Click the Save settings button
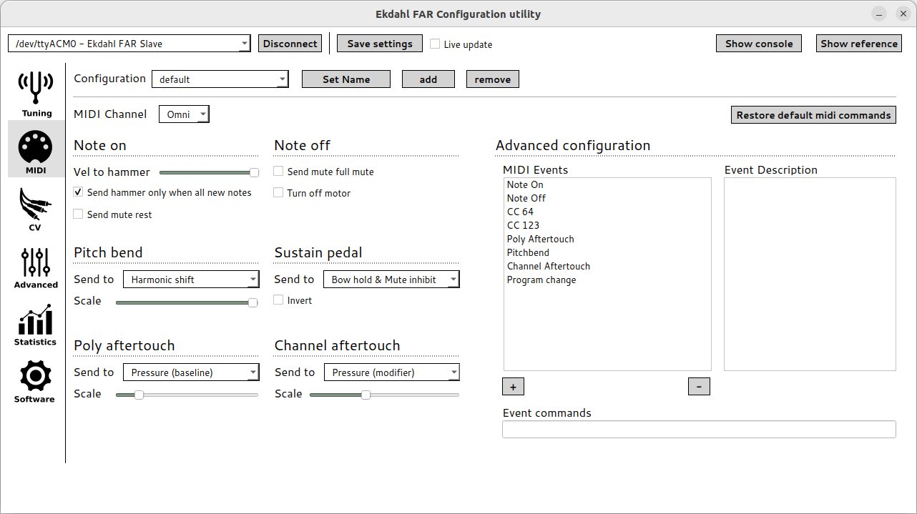This screenshot has width=917, height=514. (x=380, y=44)
